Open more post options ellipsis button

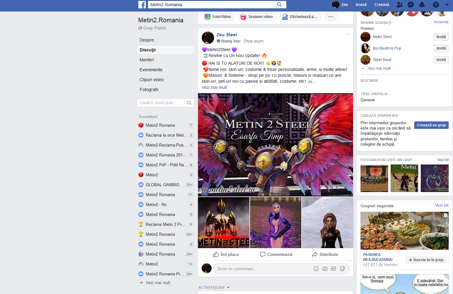[x=331, y=17]
